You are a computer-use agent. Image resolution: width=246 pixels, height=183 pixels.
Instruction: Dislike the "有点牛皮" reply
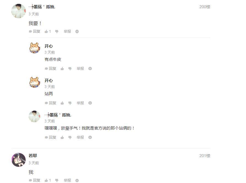[x=70, y=69]
